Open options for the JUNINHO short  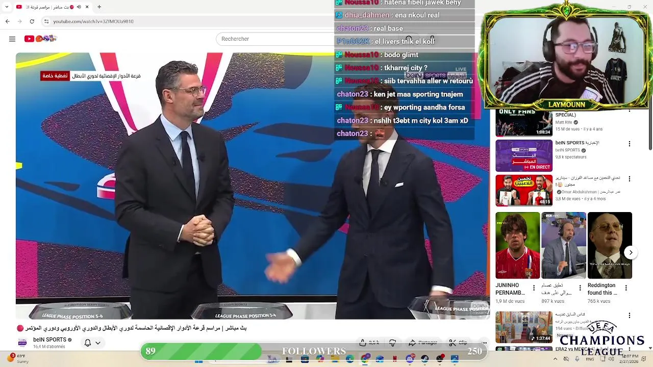[534, 288]
